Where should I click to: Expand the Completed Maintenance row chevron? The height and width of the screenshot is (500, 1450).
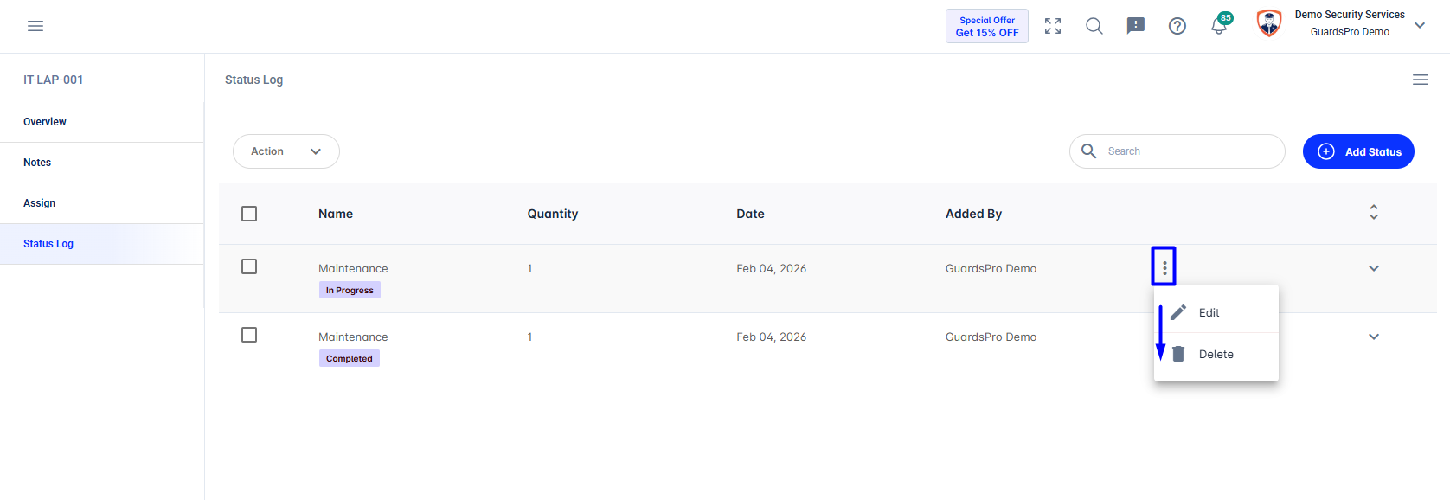1374,337
